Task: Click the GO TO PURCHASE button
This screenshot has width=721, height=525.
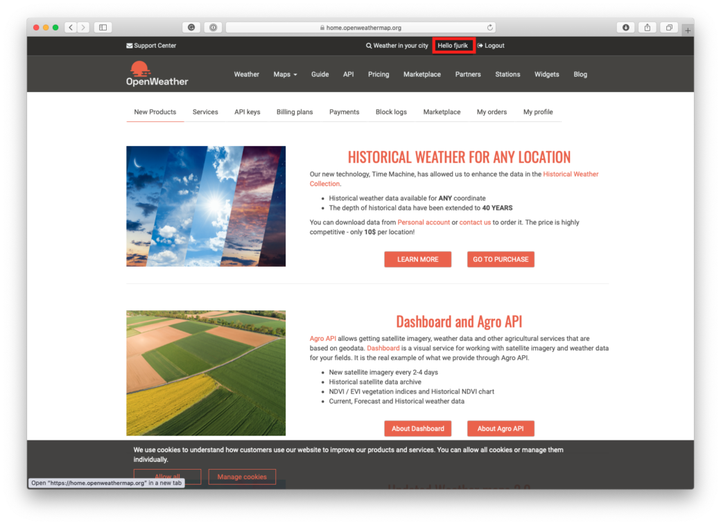Action: pyautogui.click(x=501, y=259)
